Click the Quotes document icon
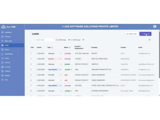 pyautogui.click(x=2, y=50)
